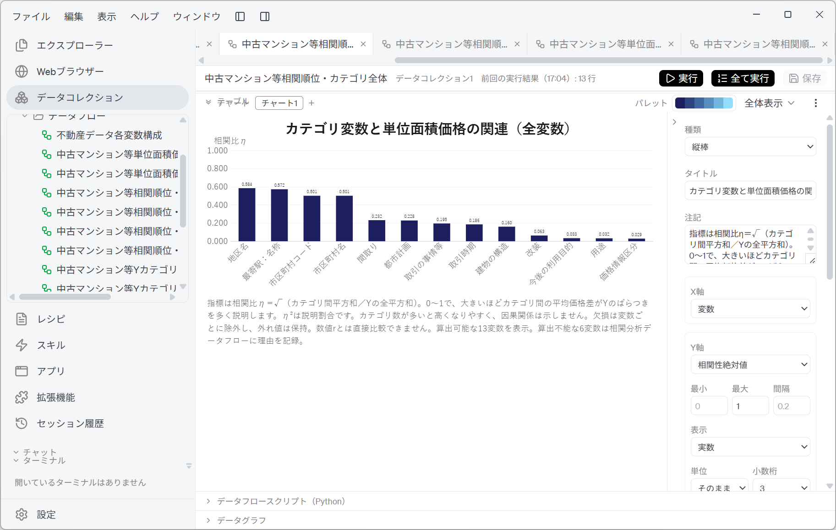Open the ファイル menu
Screen dimensions: 836x530
coord(31,16)
